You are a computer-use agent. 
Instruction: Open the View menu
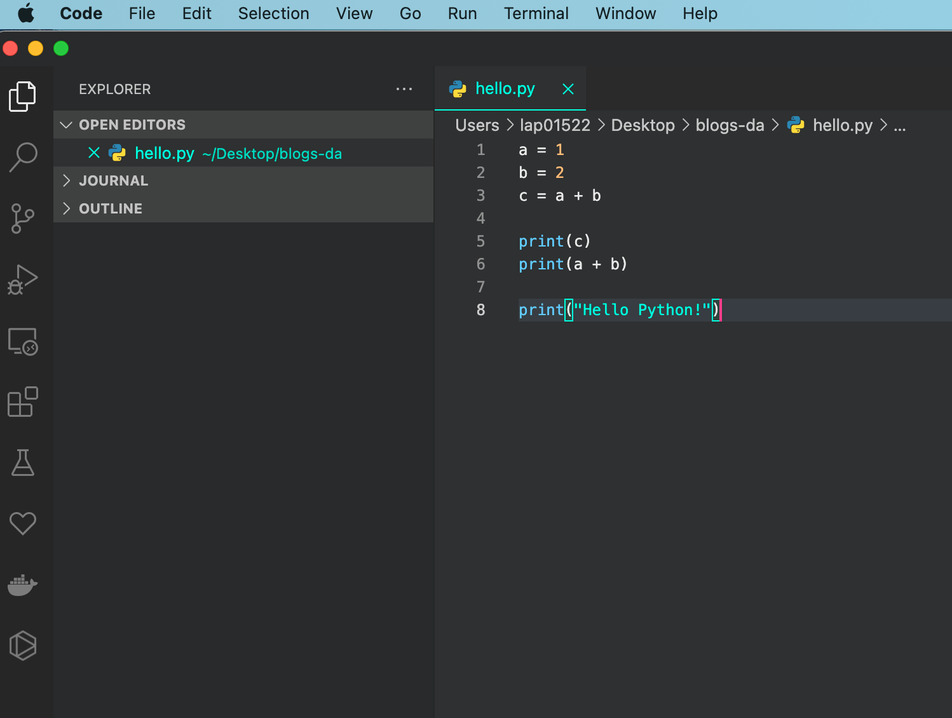click(354, 13)
